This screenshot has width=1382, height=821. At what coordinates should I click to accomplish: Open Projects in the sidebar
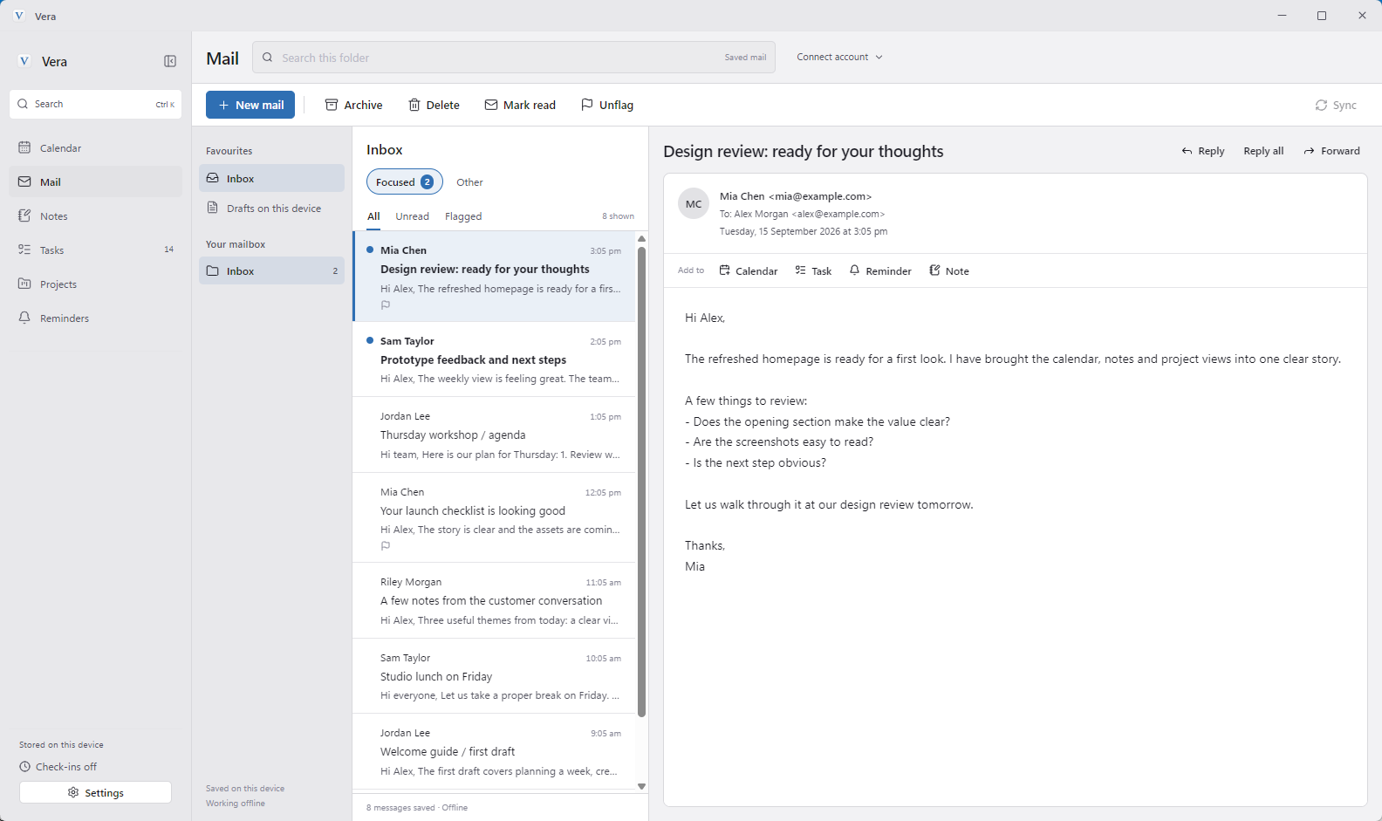[x=96, y=284]
